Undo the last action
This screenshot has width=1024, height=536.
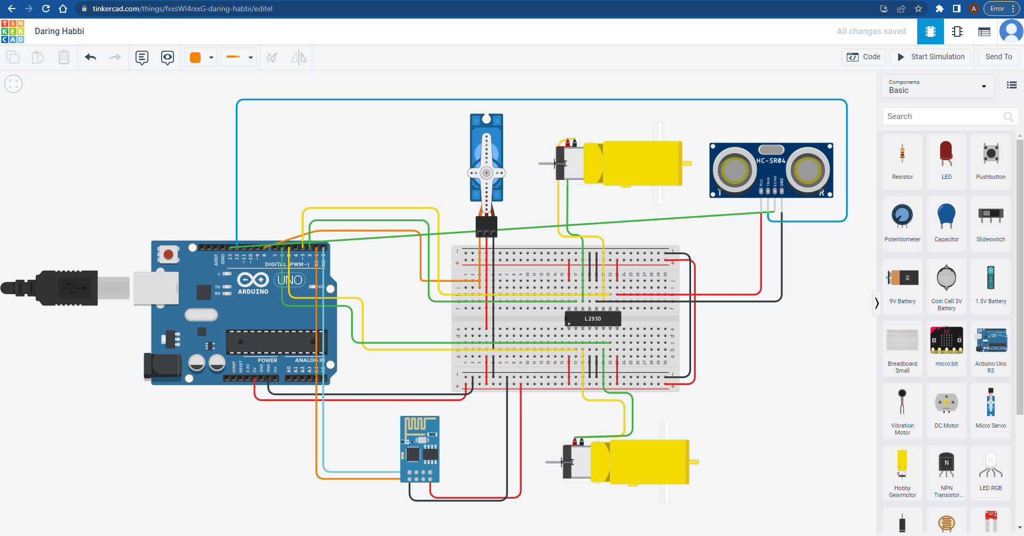click(x=90, y=57)
